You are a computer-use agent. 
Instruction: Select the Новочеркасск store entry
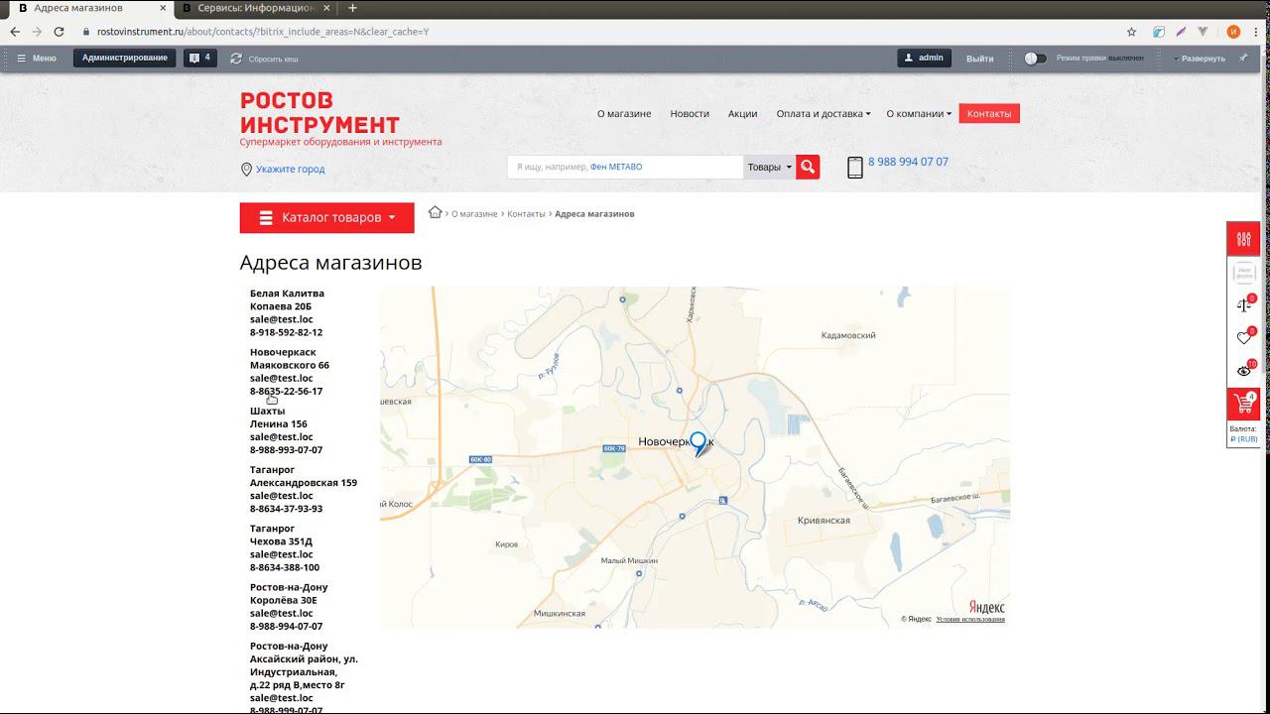pyautogui.click(x=290, y=372)
